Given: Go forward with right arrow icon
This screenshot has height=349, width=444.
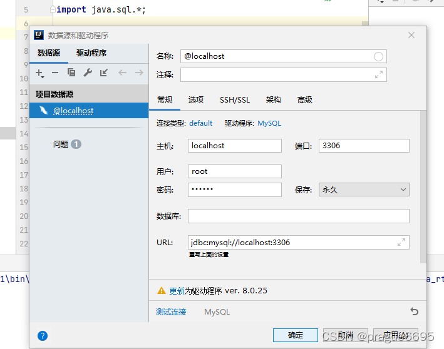Looking at the screenshot, I should click(139, 73).
